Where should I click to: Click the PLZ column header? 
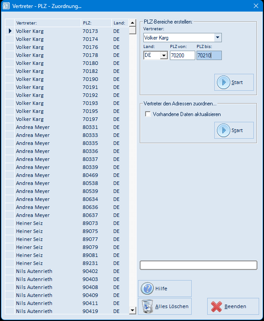(x=96, y=23)
